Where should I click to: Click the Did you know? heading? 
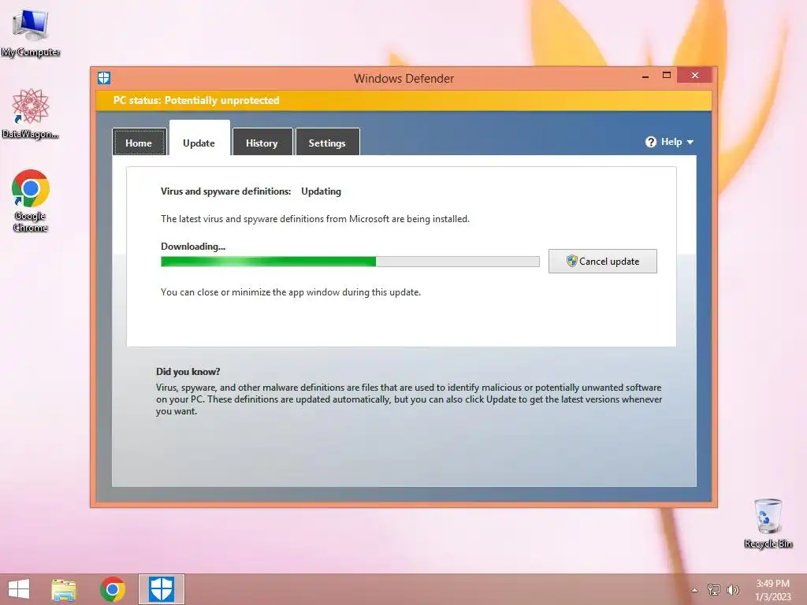(x=188, y=372)
